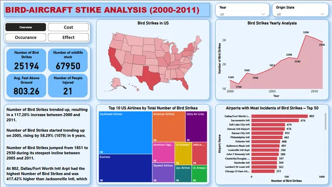Viewport: 332px width, 187px height.
Task: Click the Orlando Intl bar
Action: (266, 141)
